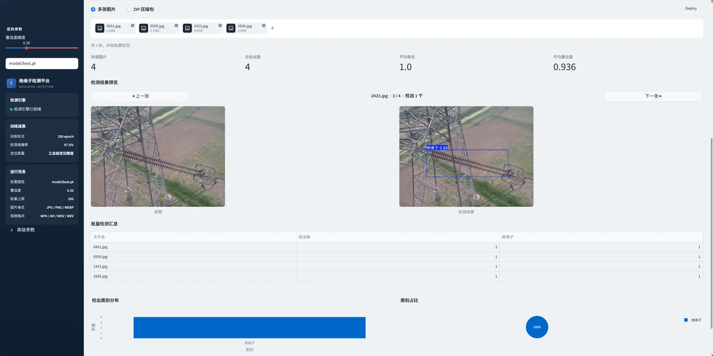Click the blue 绝缘子 bar in chart
Viewport: 713px width, 356px height.
click(250, 327)
